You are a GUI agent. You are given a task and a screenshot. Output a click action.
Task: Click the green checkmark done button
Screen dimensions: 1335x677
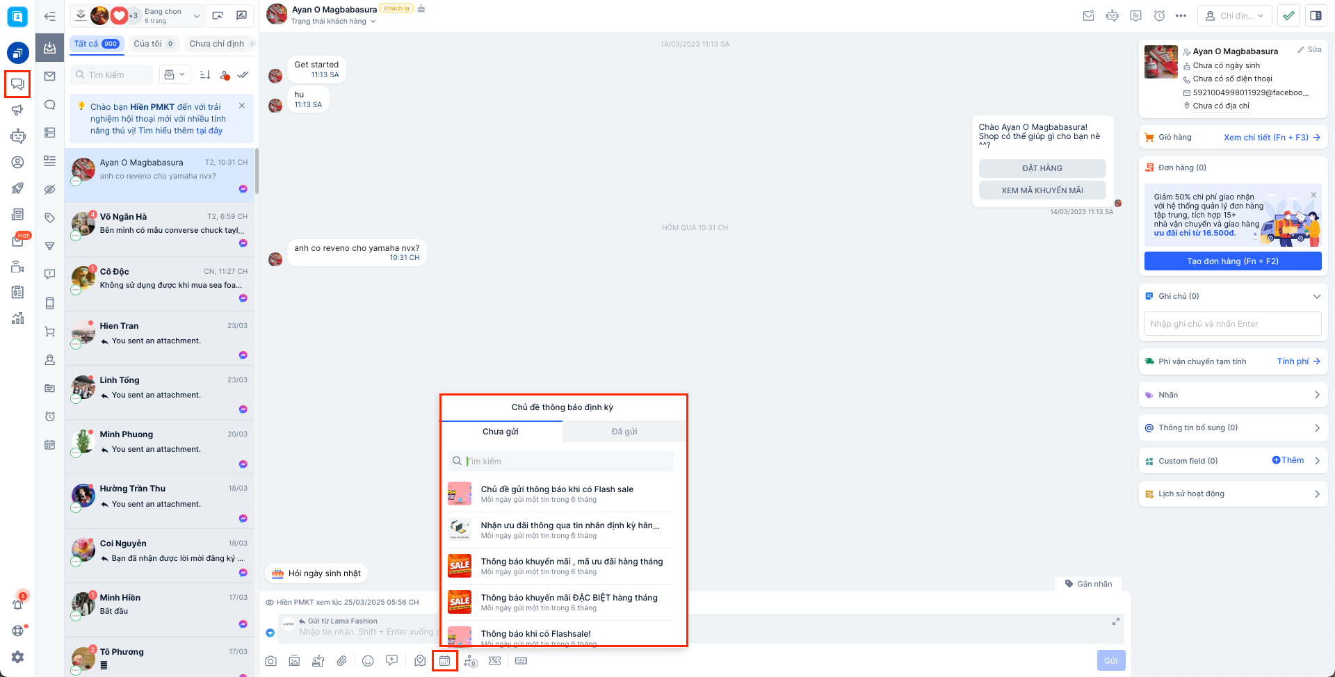[x=1289, y=15]
